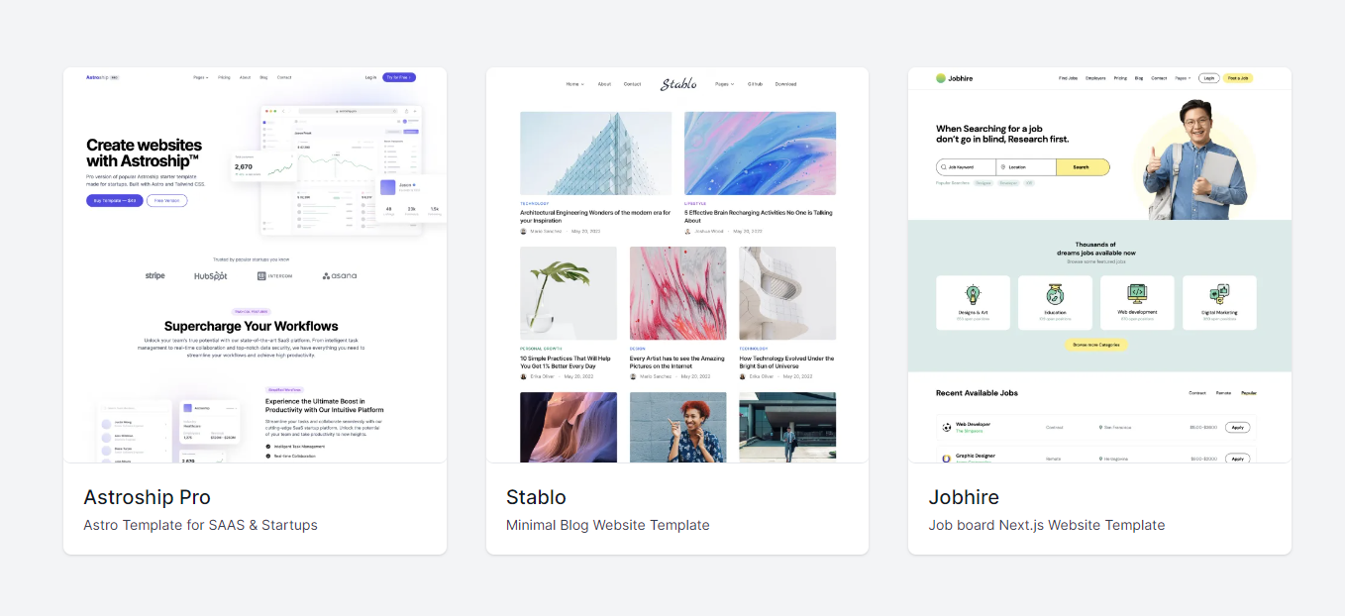Select Contact in Astroship preview nav
This screenshot has width=1345, height=616.
tap(284, 77)
